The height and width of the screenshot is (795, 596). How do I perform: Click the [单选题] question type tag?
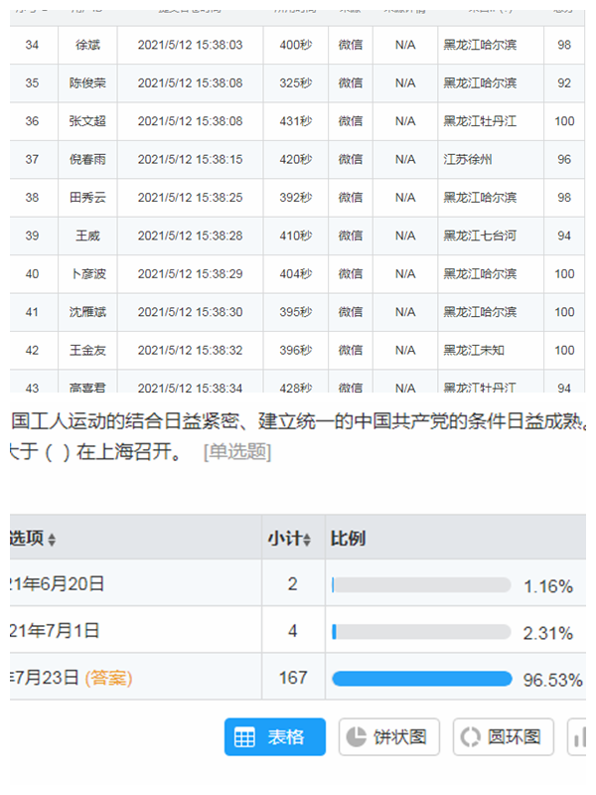click(236, 452)
